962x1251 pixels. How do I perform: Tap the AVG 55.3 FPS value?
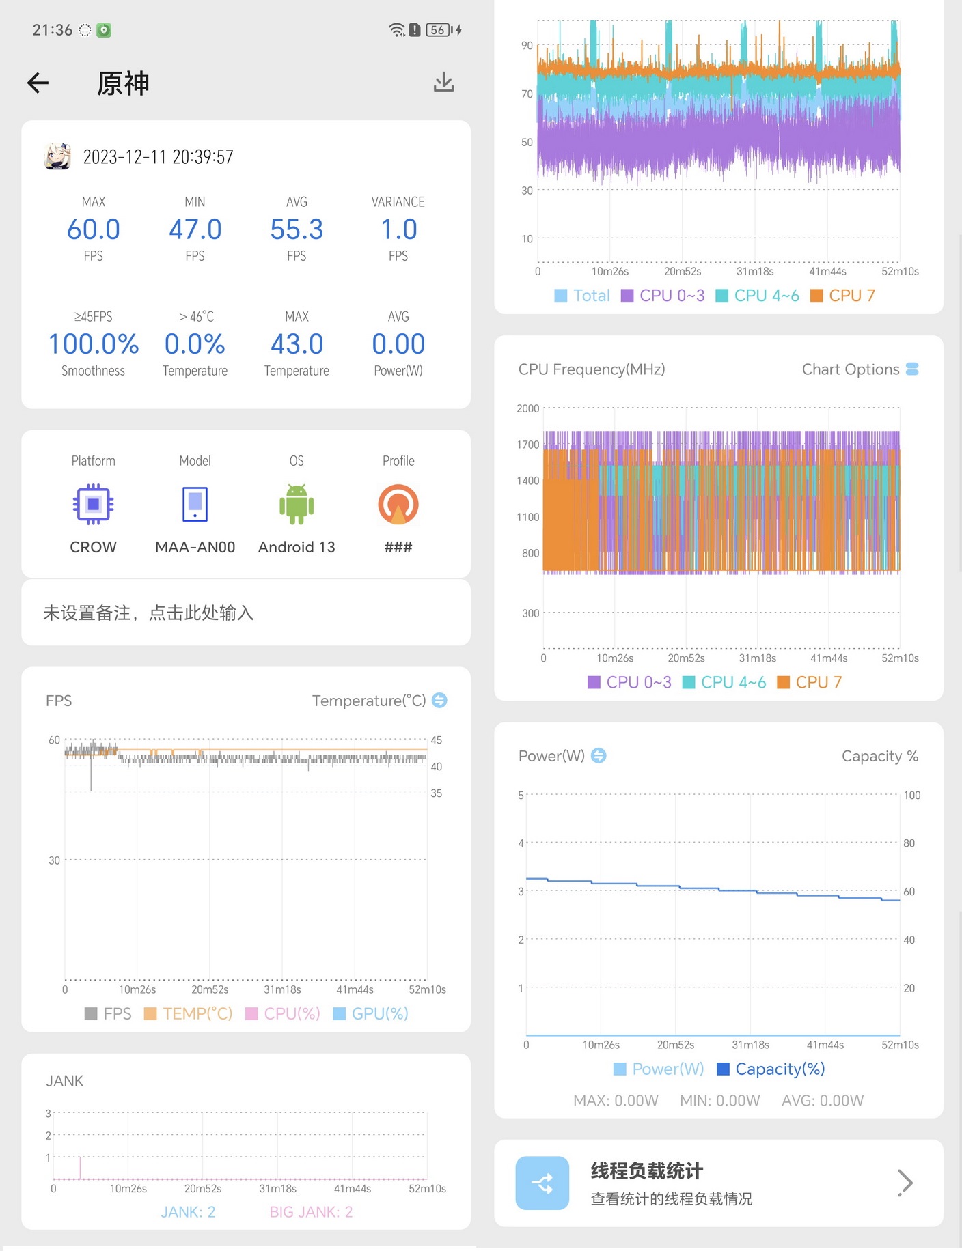[297, 229]
